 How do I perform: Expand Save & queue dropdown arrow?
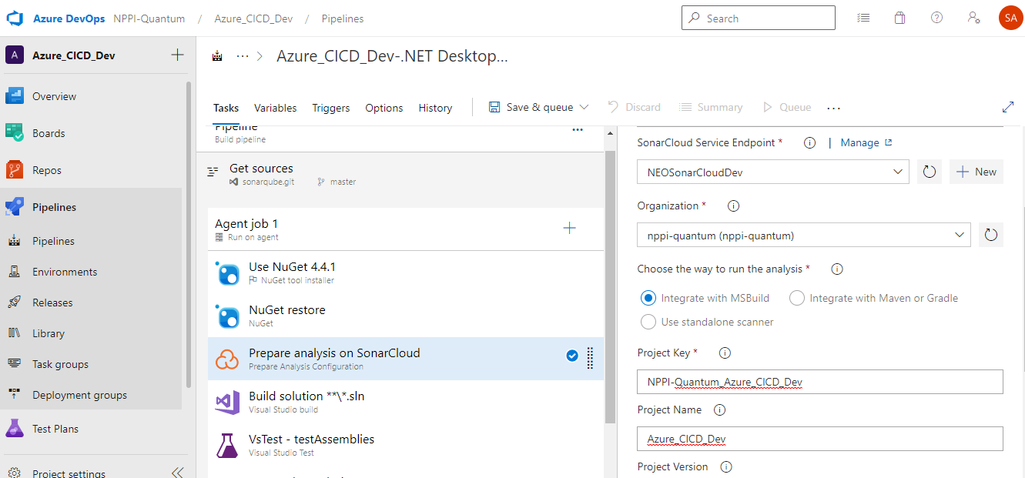pyautogui.click(x=584, y=107)
